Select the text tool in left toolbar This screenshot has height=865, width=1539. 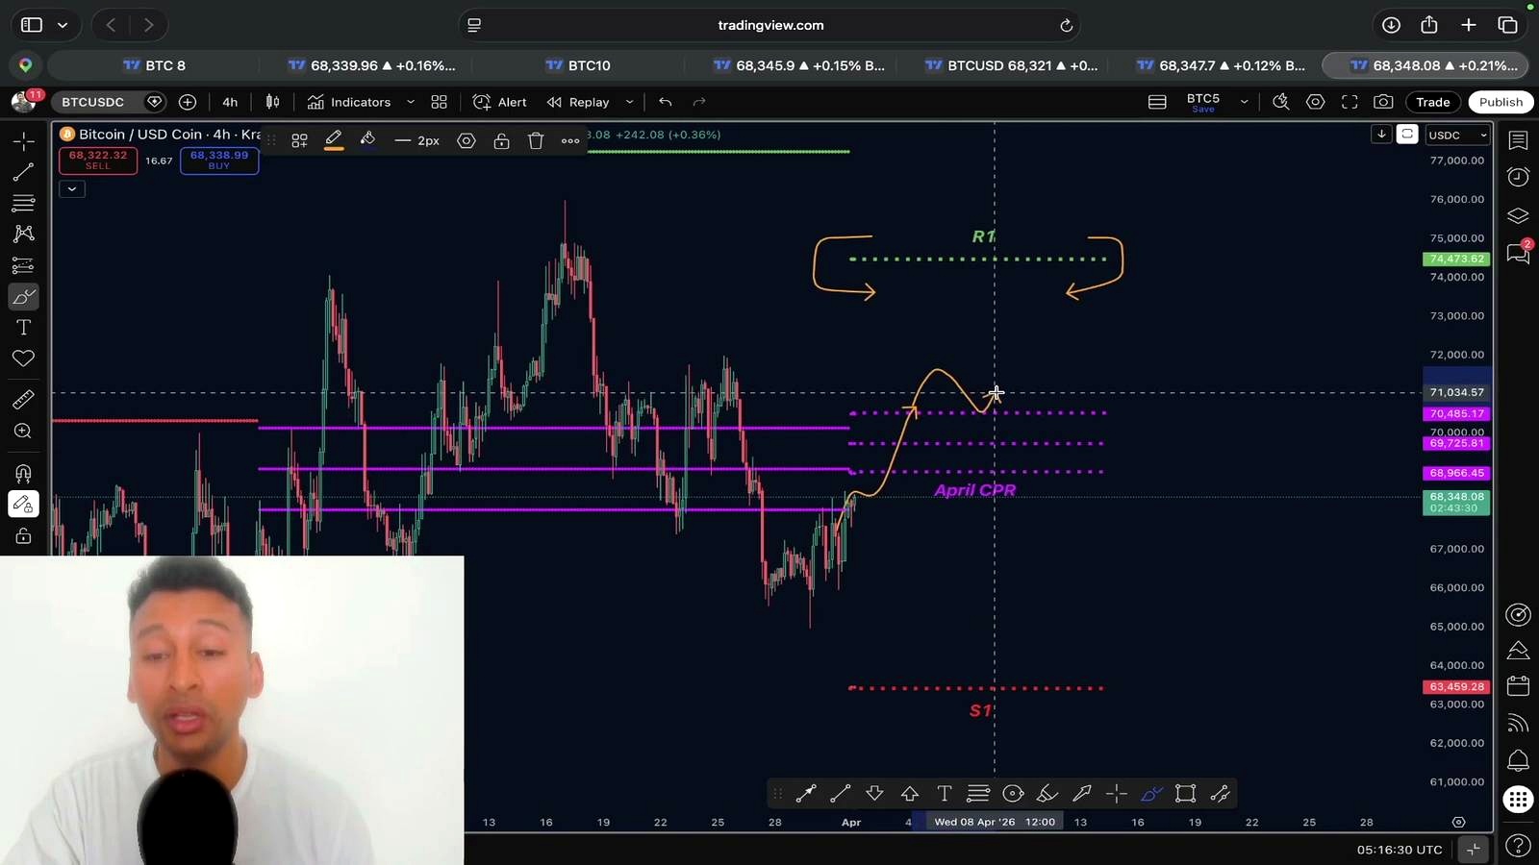pos(23,328)
